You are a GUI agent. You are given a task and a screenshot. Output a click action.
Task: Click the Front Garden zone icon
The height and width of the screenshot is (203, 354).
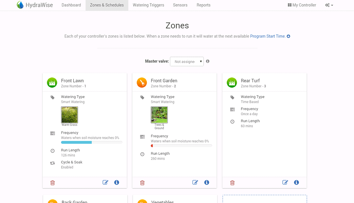pos(142,83)
